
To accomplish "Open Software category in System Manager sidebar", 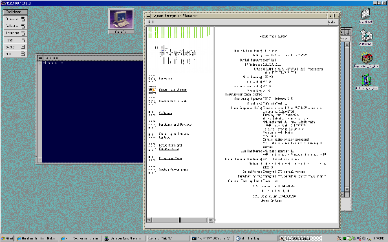I will tap(166, 114).
